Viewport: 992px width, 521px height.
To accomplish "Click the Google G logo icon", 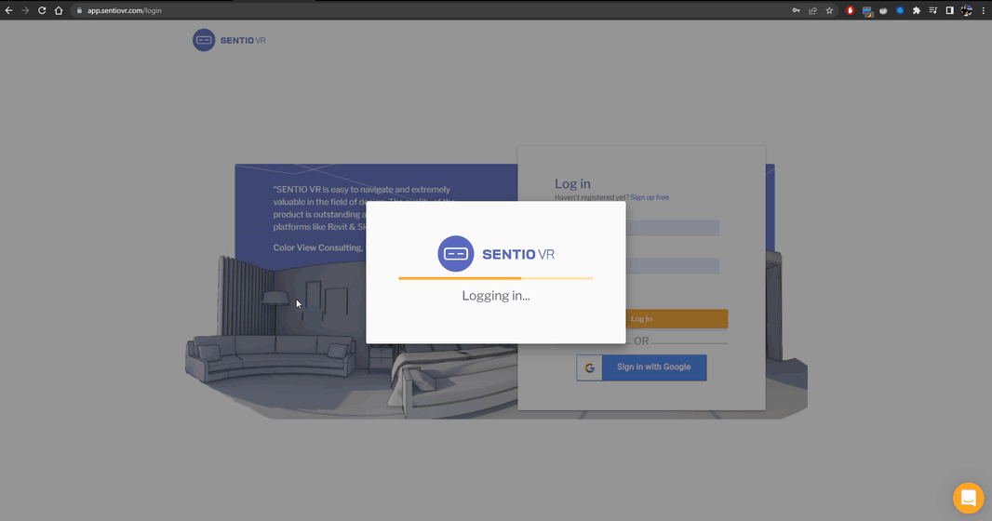I will [590, 368].
